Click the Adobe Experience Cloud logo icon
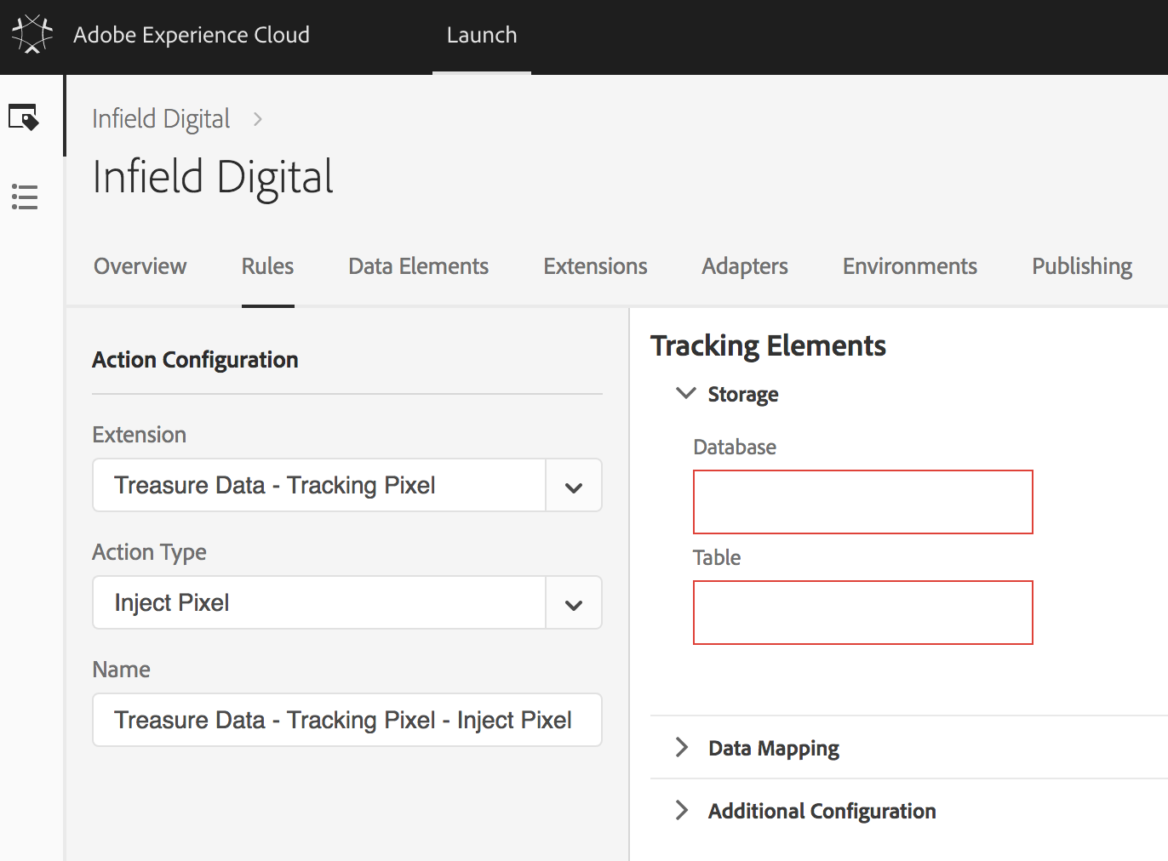Viewport: 1168px width, 861px height. click(31, 35)
